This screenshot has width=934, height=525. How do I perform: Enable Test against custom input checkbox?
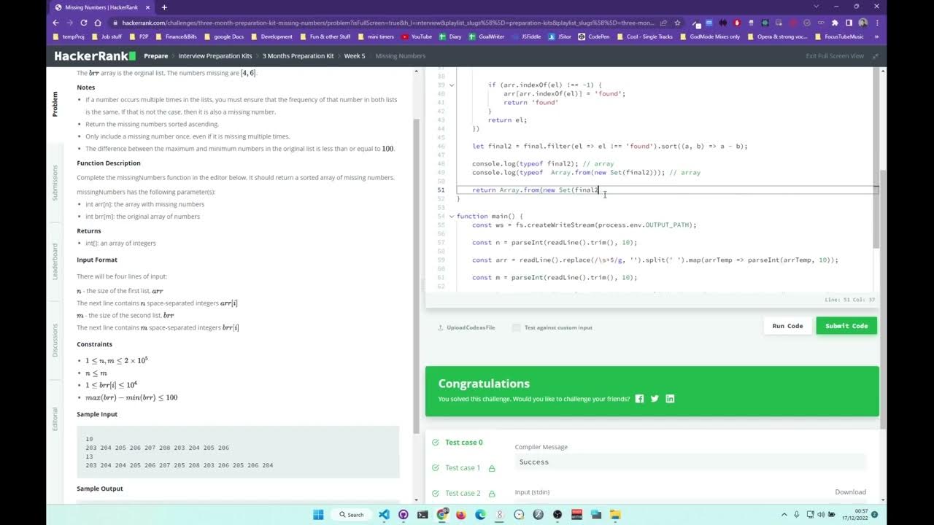[x=517, y=327]
